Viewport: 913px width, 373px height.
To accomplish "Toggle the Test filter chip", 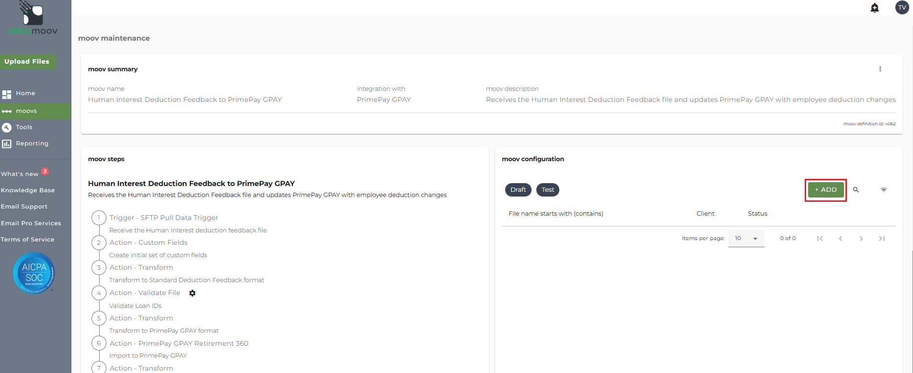I will [548, 190].
